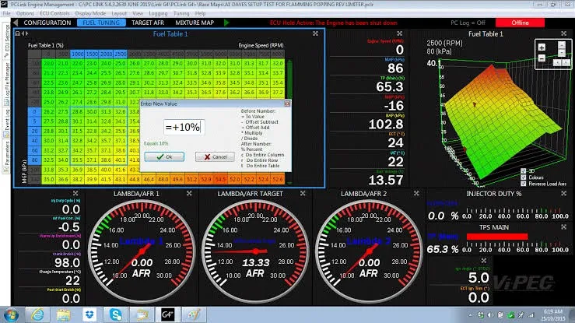Open the G4+ PCLink taskbar icon
The image size is (575, 323).
coord(167,314)
